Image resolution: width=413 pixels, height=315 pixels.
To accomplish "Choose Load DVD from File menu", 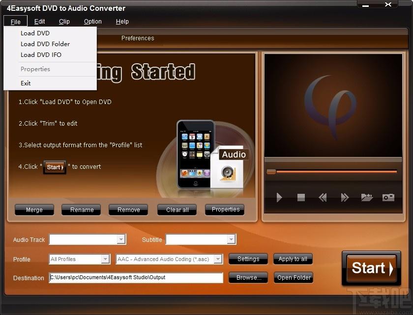I will 50,33.
